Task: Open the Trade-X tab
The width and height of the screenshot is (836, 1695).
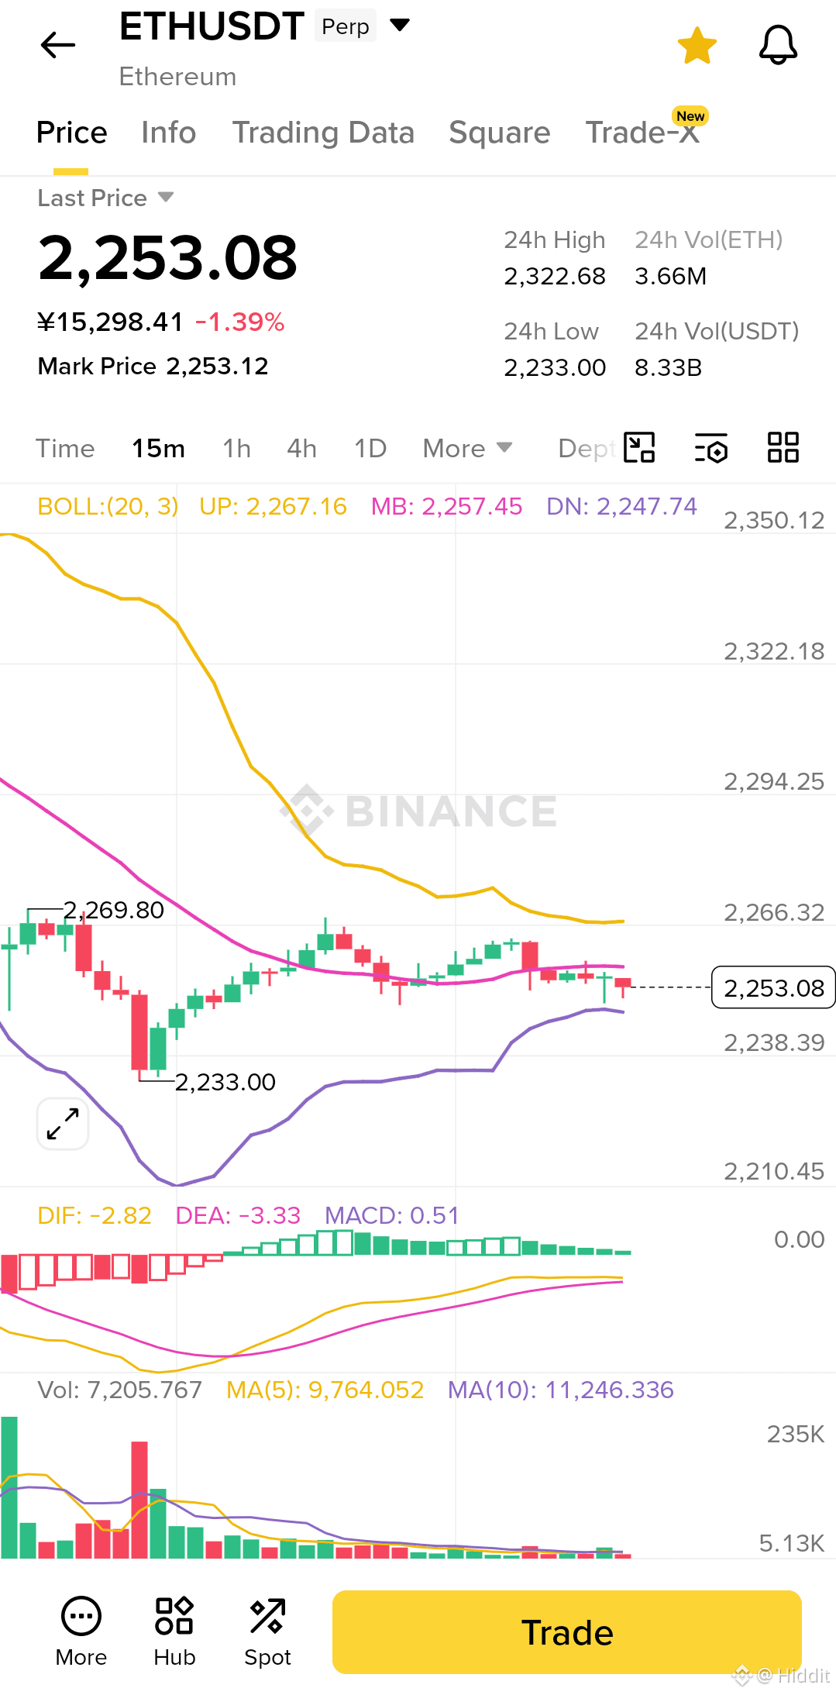Action: pyautogui.click(x=642, y=133)
